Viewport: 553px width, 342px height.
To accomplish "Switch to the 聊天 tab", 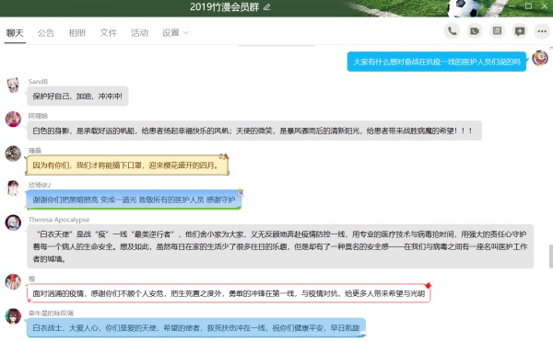I will click(15, 33).
